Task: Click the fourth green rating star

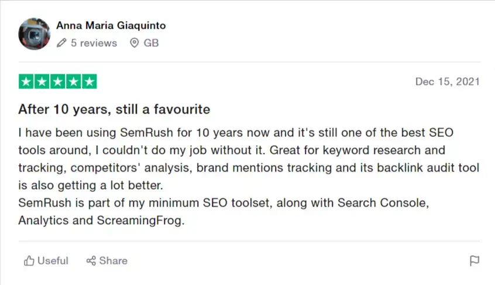Action: (x=74, y=81)
